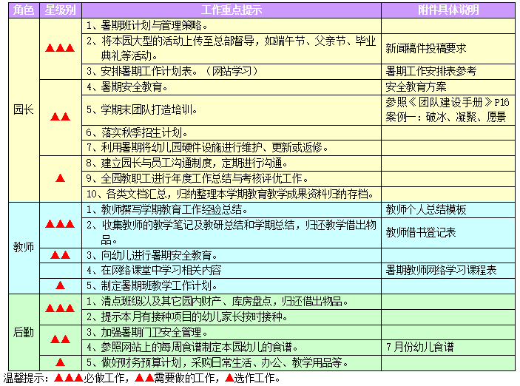
Task: Click '4、在网络课堂中学习相关内容' row
Action: (x=232, y=271)
